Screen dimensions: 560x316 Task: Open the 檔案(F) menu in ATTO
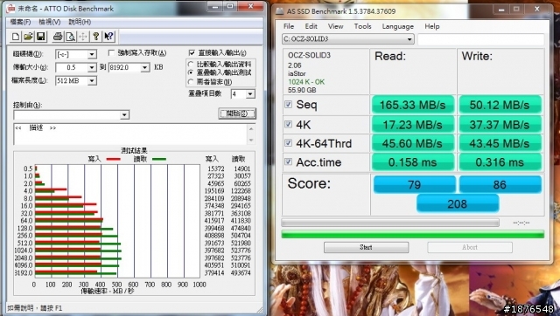tap(20, 22)
